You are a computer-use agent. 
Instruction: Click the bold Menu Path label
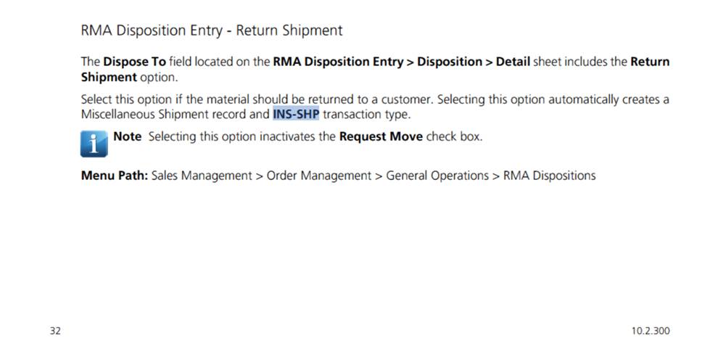[114, 176]
